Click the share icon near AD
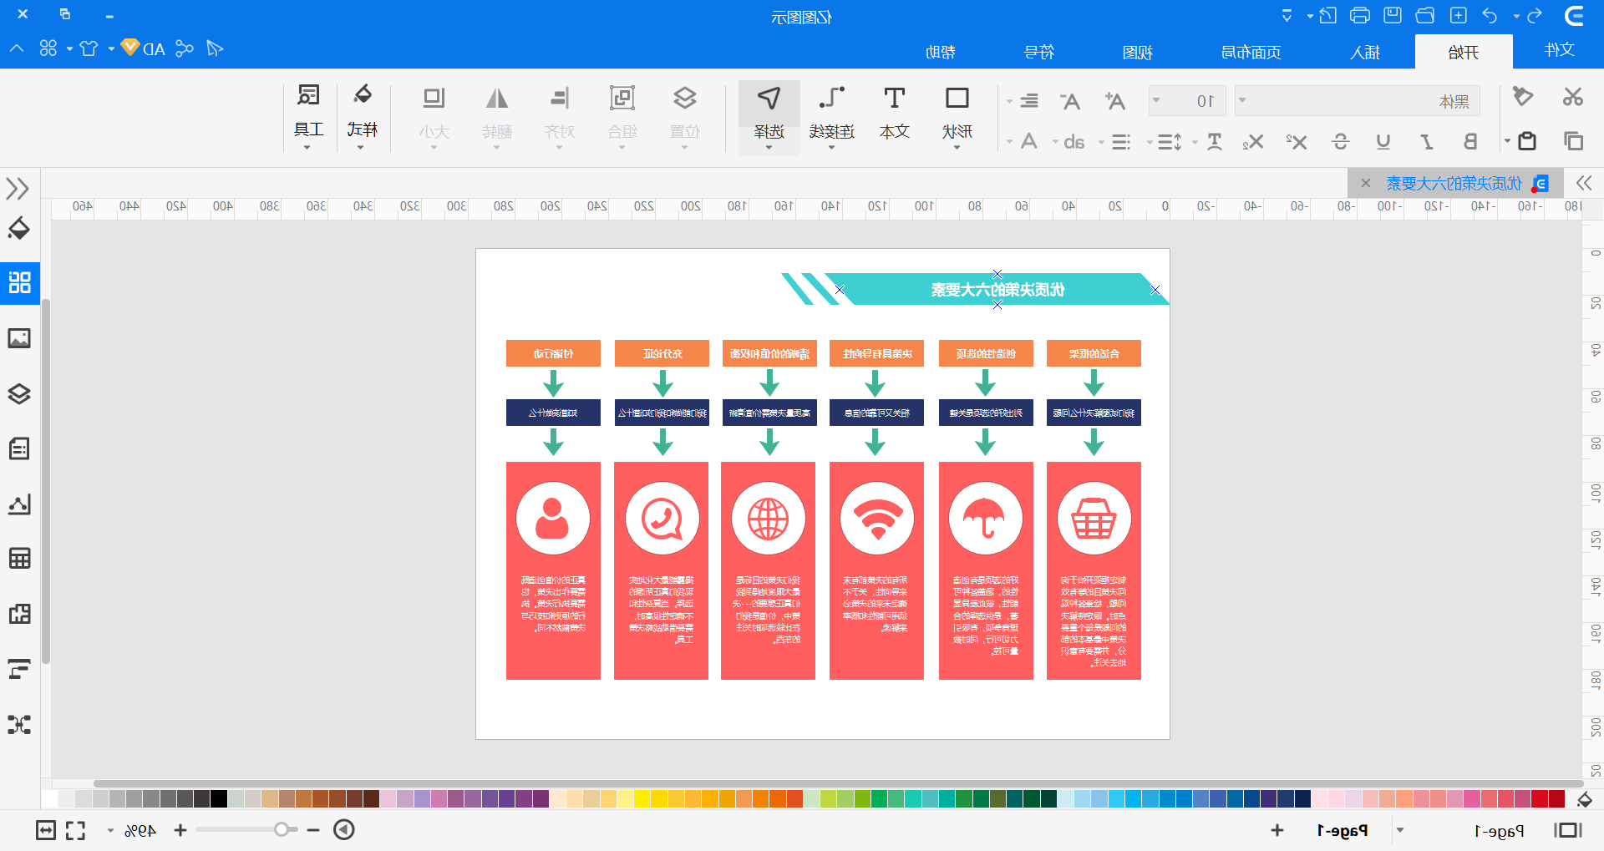 point(184,48)
